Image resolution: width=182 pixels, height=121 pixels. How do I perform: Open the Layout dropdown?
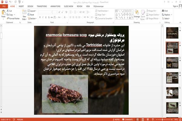pos(32,11)
